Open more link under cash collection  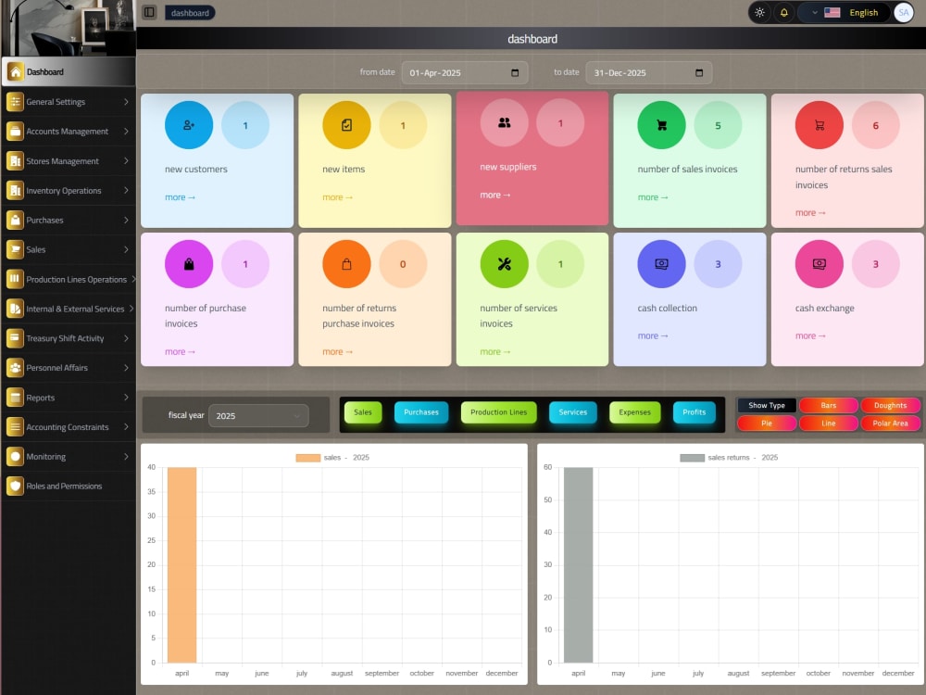click(653, 335)
